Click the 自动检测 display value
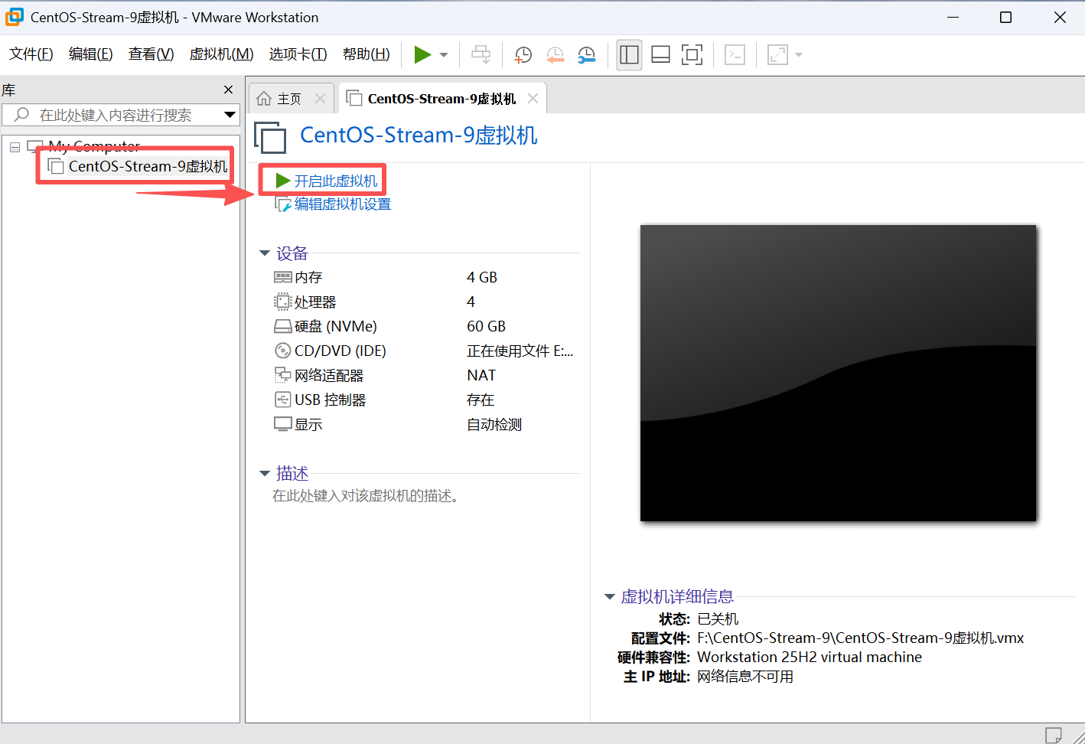This screenshot has height=744, width=1085. [494, 424]
